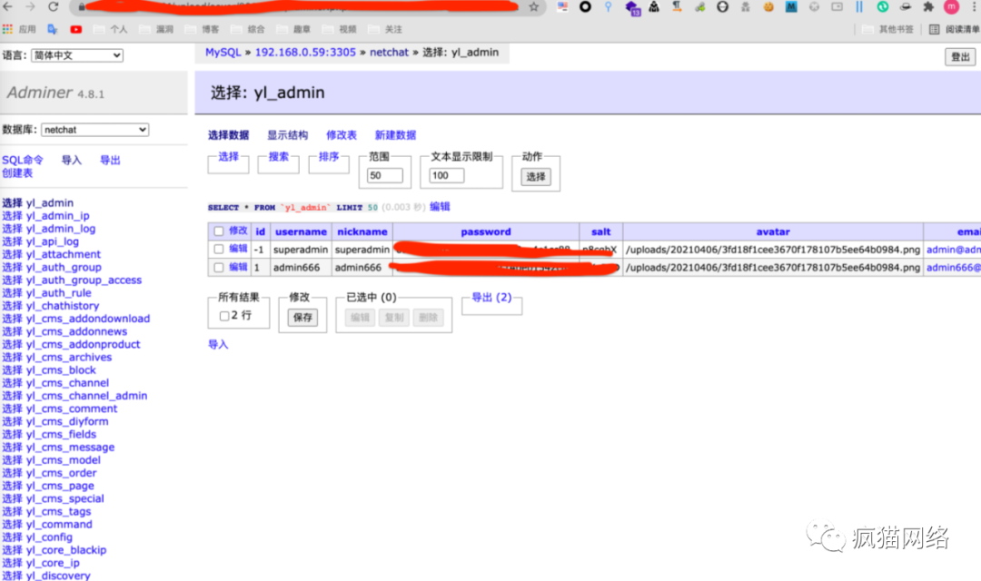Click the 登出 logout button
The image size is (981, 581).
click(x=960, y=57)
